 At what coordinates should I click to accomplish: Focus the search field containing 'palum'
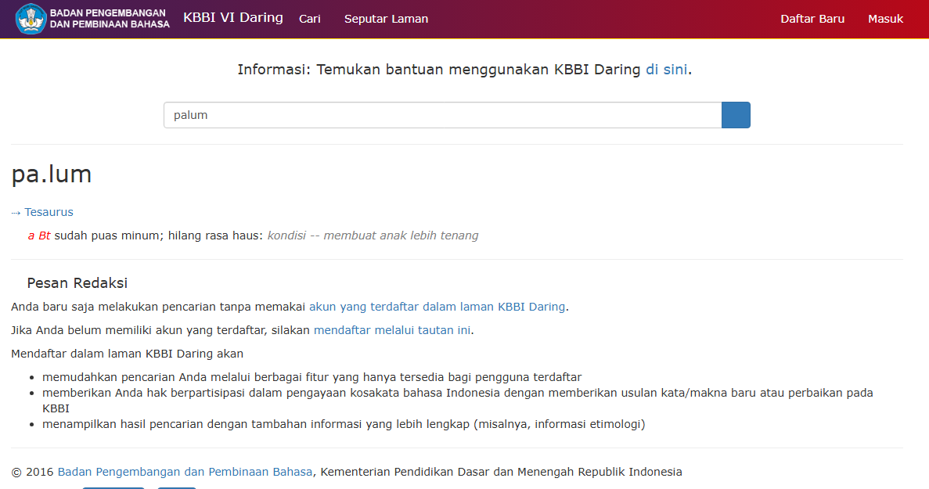(442, 115)
